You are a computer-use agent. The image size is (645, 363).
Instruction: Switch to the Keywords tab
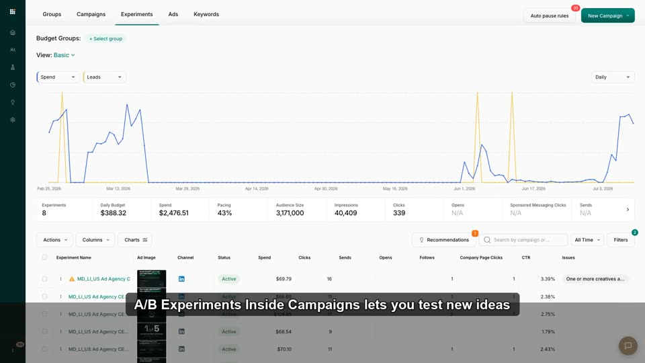point(206,14)
